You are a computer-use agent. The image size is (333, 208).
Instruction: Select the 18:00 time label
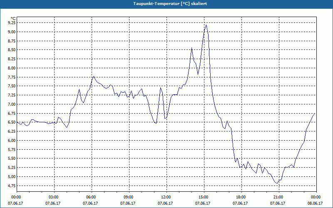241,197
